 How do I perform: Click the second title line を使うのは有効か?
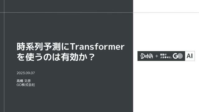pos(52,57)
